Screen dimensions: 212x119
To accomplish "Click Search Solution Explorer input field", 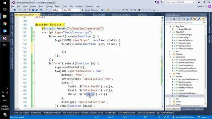I will pos(186,23).
